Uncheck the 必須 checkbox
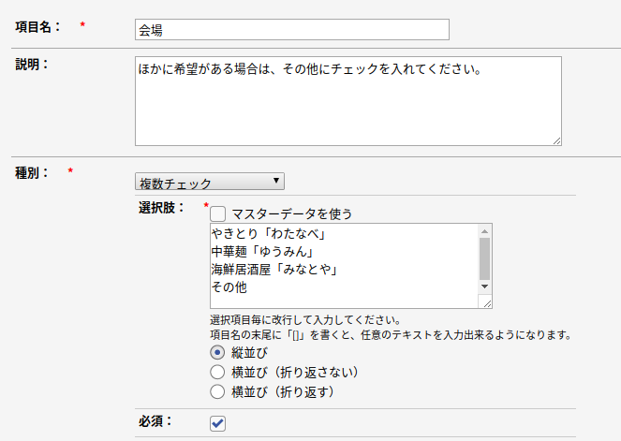 pos(217,423)
